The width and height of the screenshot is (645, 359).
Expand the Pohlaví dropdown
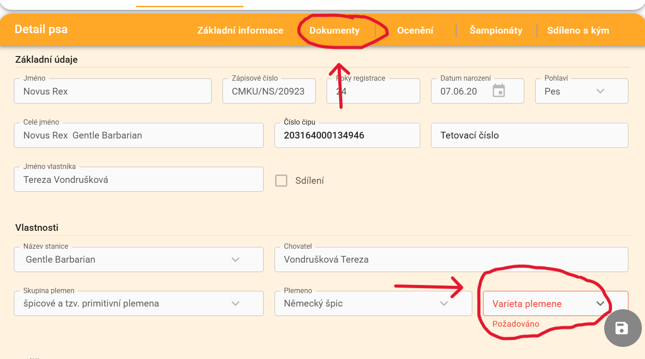click(x=600, y=91)
